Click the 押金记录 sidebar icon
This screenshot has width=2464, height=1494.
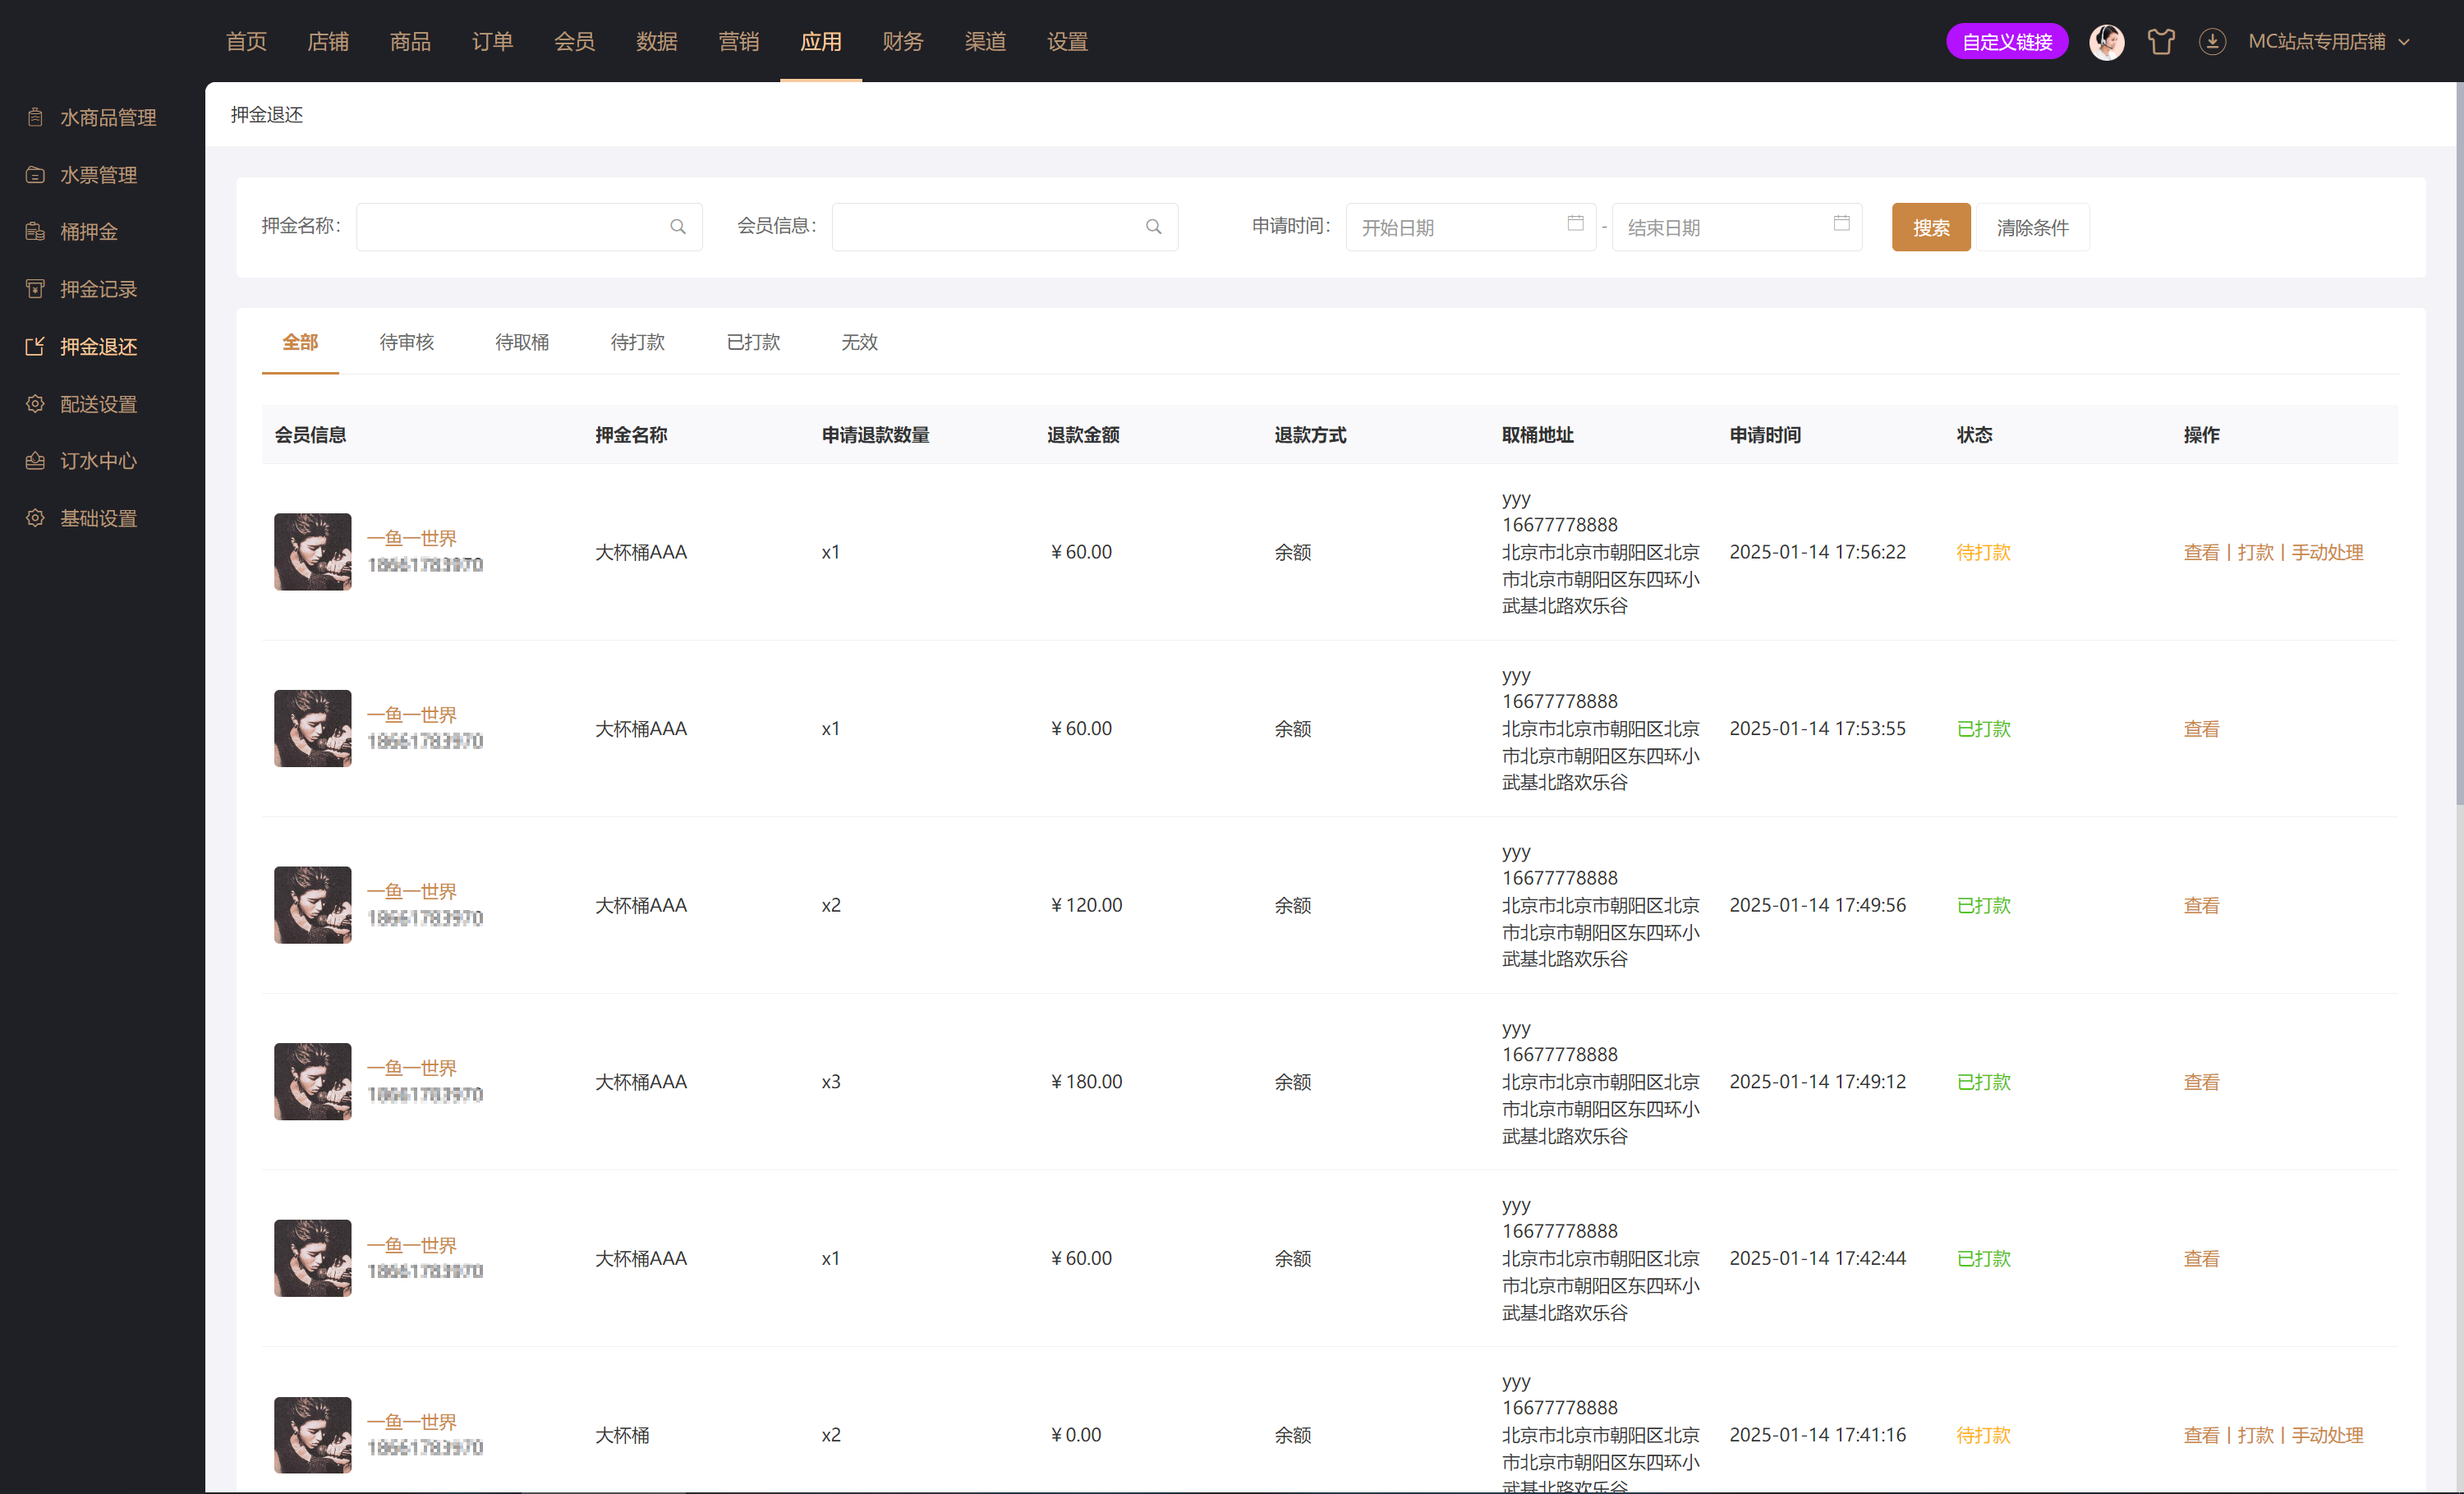pyautogui.click(x=35, y=289)
